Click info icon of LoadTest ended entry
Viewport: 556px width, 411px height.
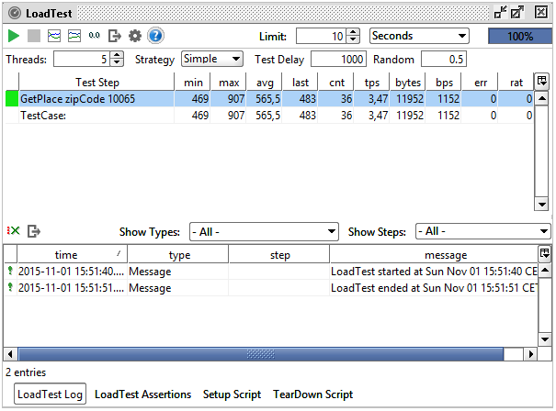click(x=10, y=287)
